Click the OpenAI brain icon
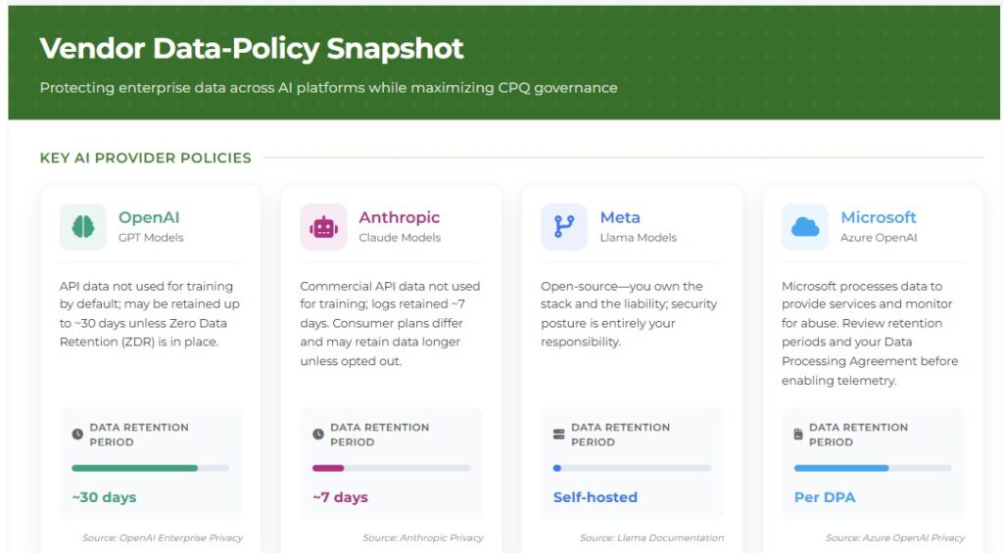This screenshot has width=1003, height=553. point(83,227)
